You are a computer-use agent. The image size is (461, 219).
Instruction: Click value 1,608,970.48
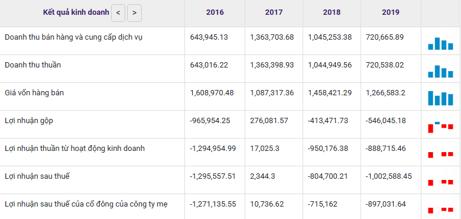coord(212,93)
